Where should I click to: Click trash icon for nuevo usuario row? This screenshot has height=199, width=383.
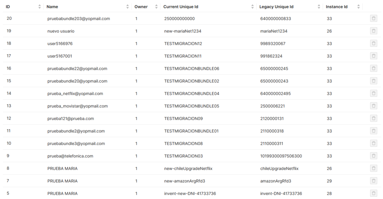(373, 31)
